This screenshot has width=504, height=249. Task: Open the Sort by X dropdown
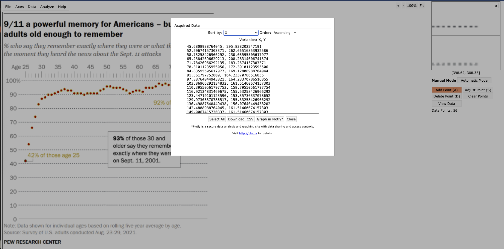pos(241,33)
